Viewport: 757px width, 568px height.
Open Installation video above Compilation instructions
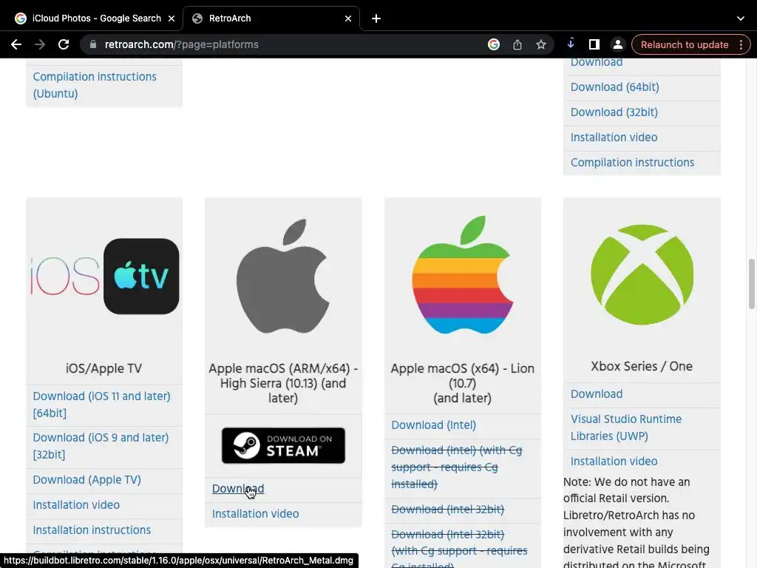point(614,137)
